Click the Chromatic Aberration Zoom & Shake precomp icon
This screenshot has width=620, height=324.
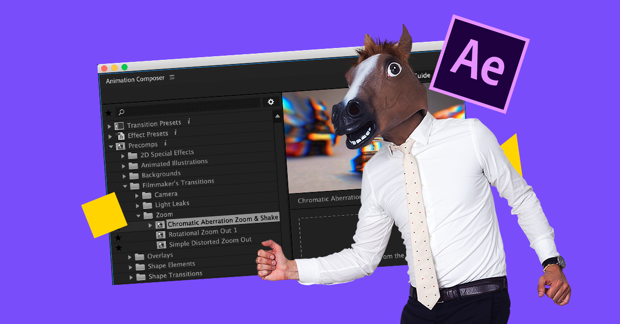[x=160, y=225]
